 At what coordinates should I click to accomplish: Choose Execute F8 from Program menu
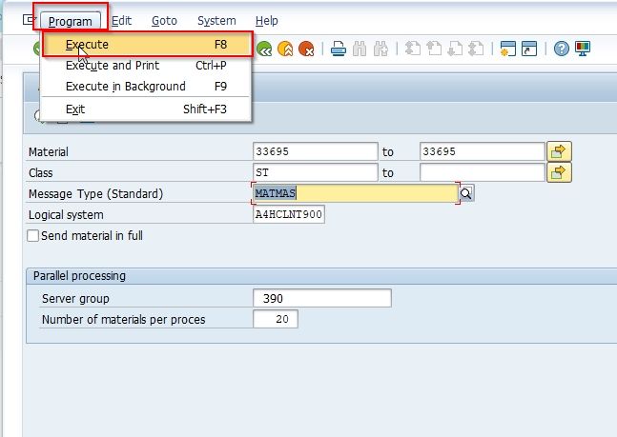click(146, 45)
